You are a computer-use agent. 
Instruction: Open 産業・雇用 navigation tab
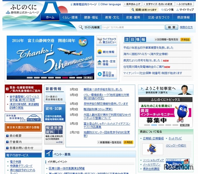click(x=133, y=17)
